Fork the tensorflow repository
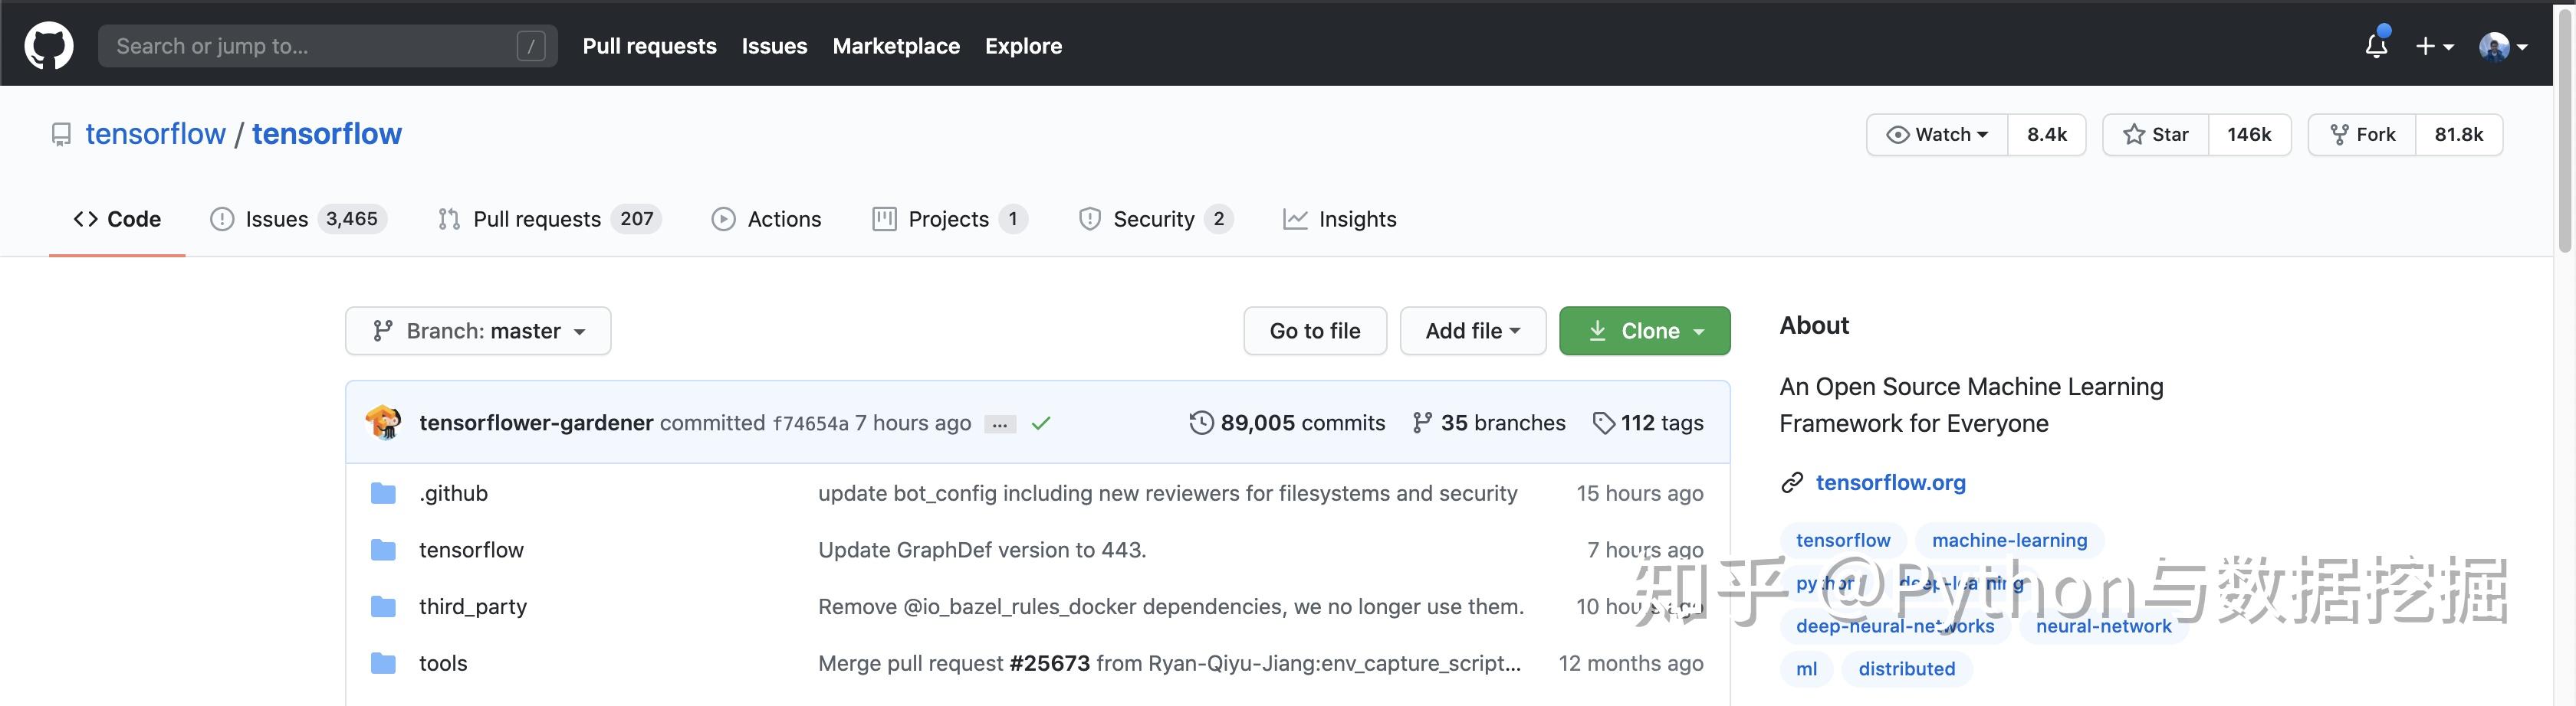This screenshot has width=2576, height=706. tap(2362, 135)
